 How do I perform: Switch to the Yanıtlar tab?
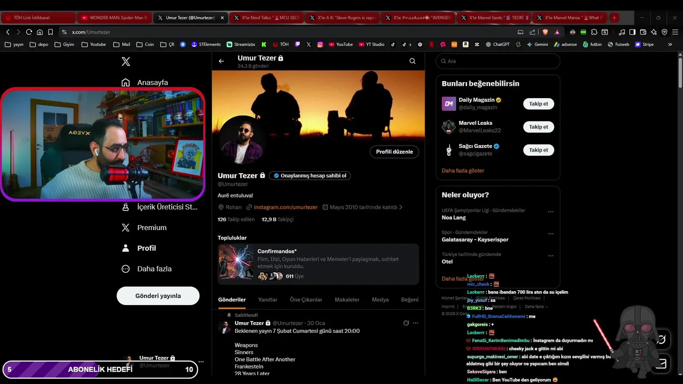coord(268,300)
